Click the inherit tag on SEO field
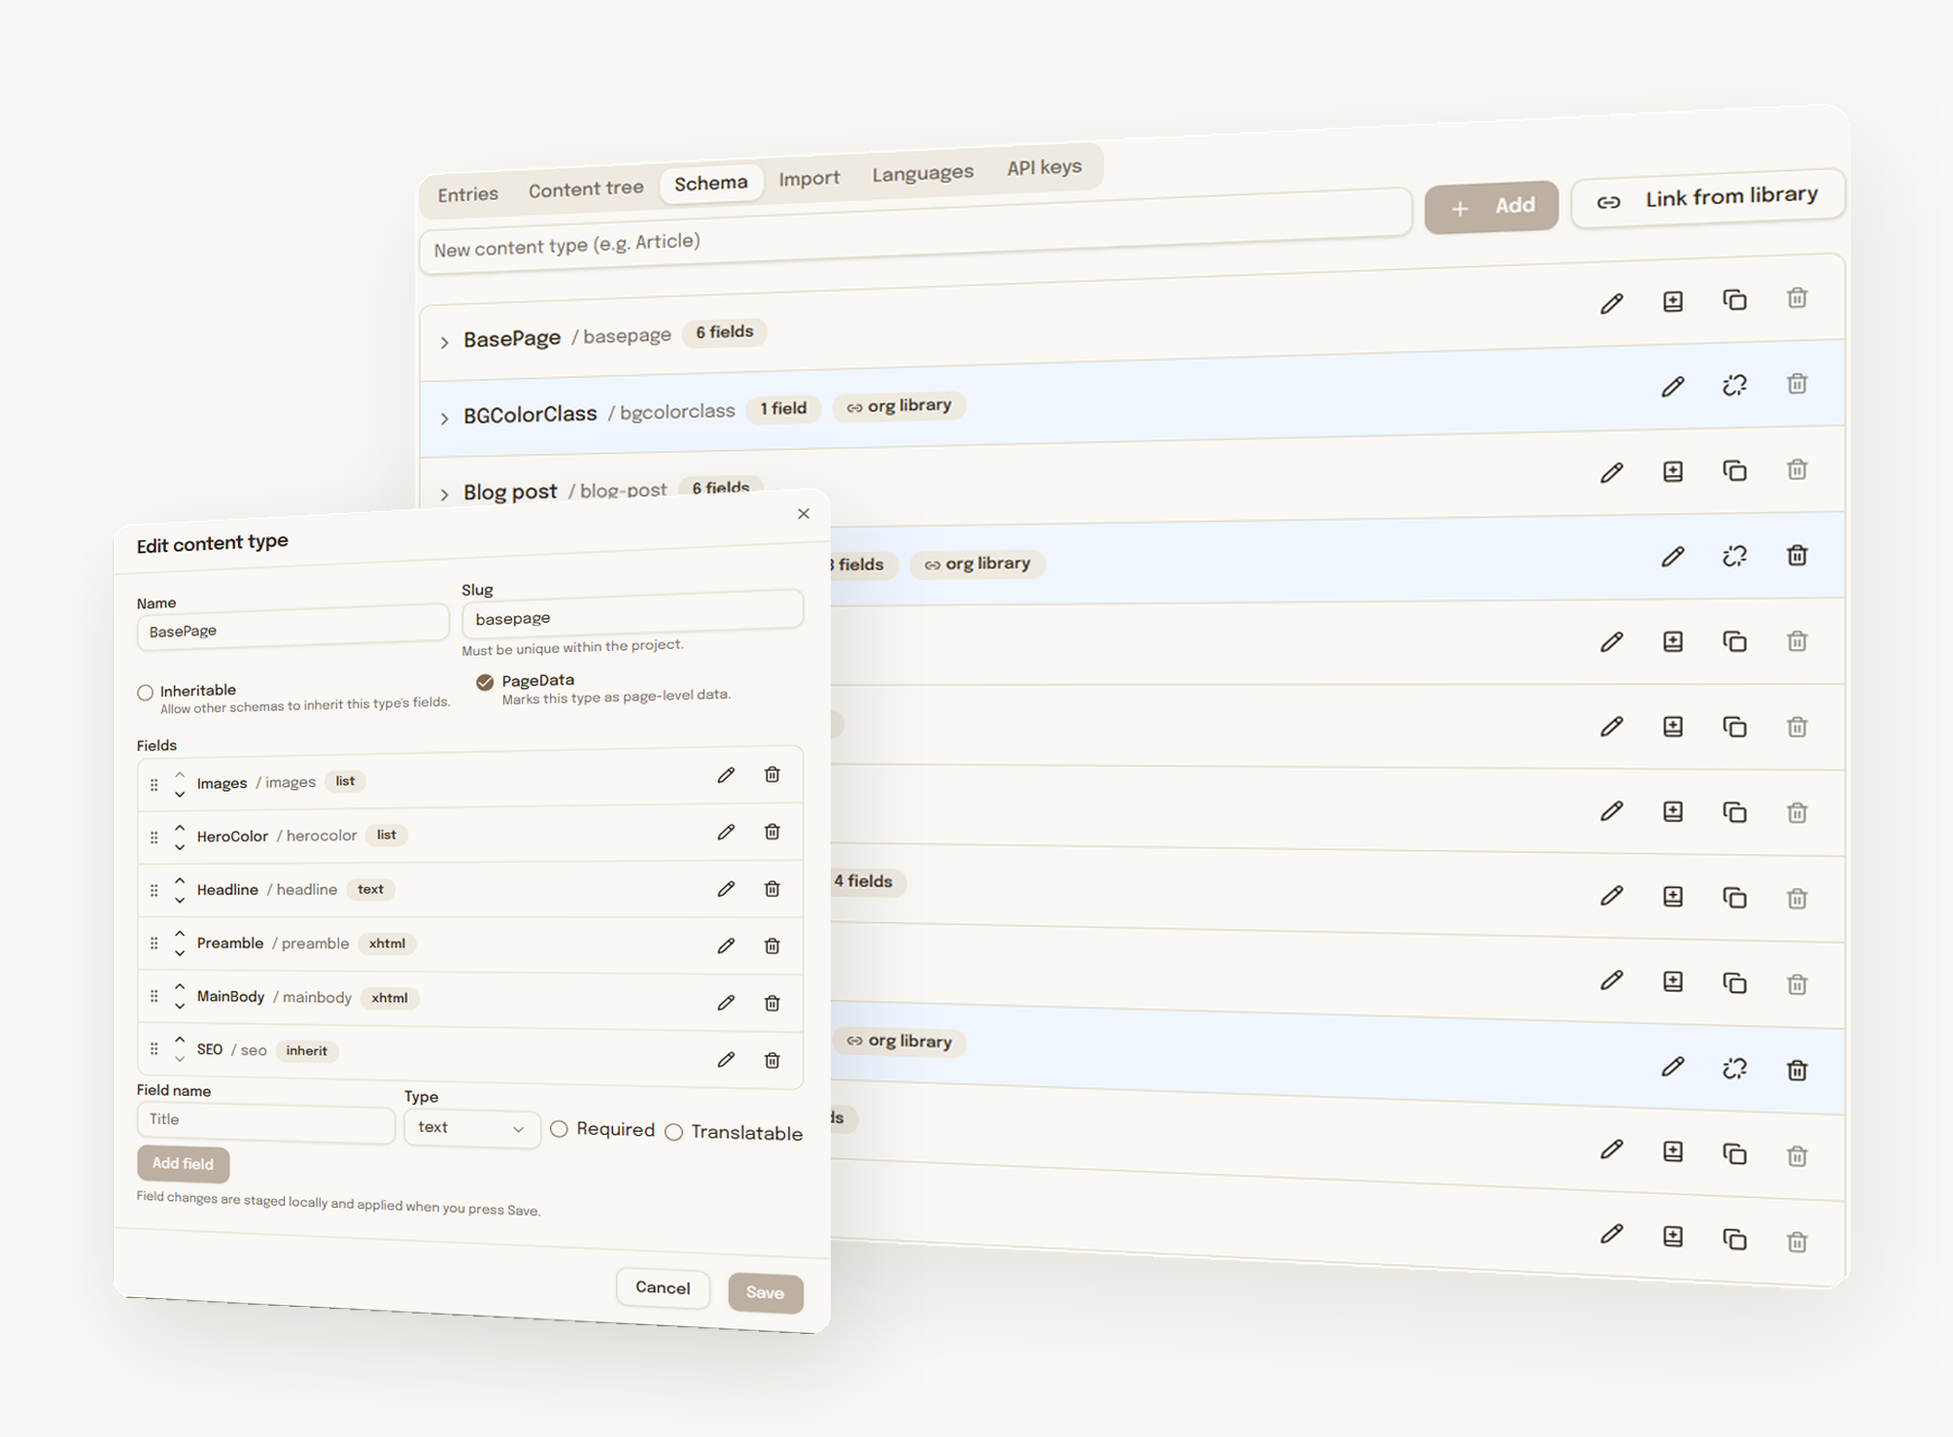This screenshot has height=1437, width=1953. (306, 1050)
